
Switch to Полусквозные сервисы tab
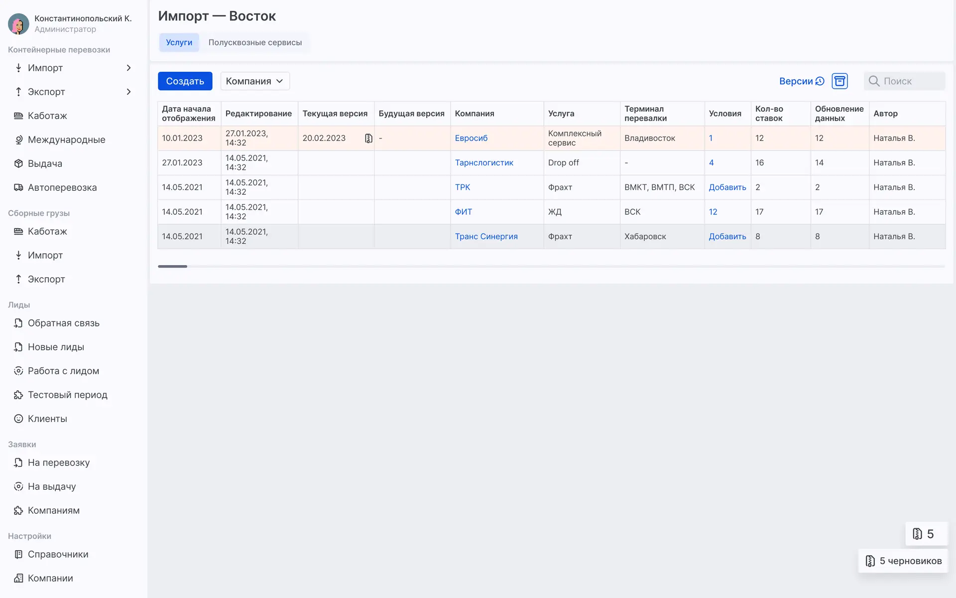coord(255,42)
